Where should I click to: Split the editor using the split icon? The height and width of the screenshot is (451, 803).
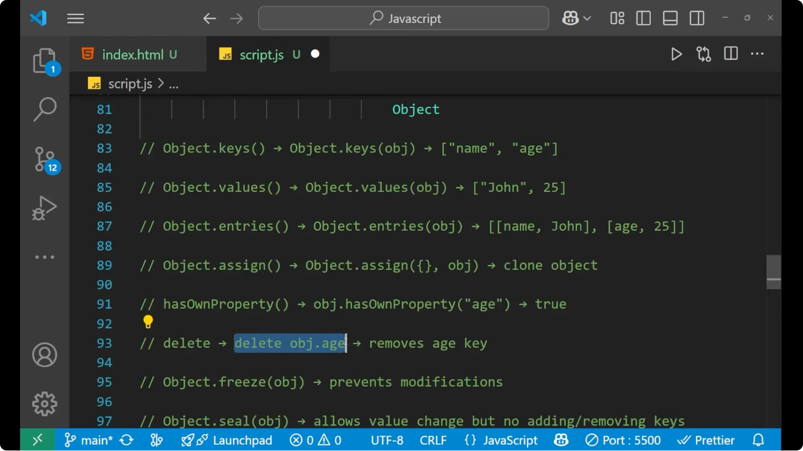[730, 54]
